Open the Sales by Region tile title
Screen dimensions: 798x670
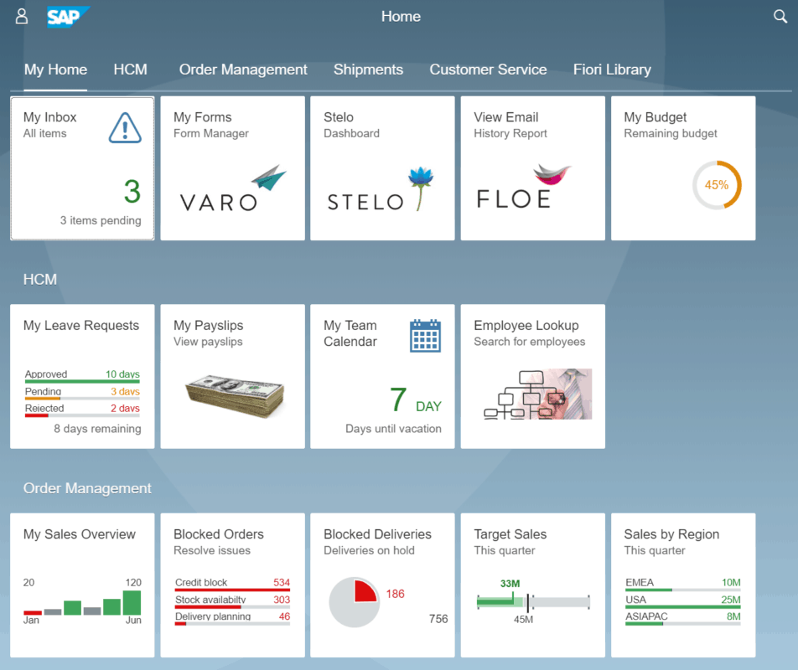[x=671, y=534]
